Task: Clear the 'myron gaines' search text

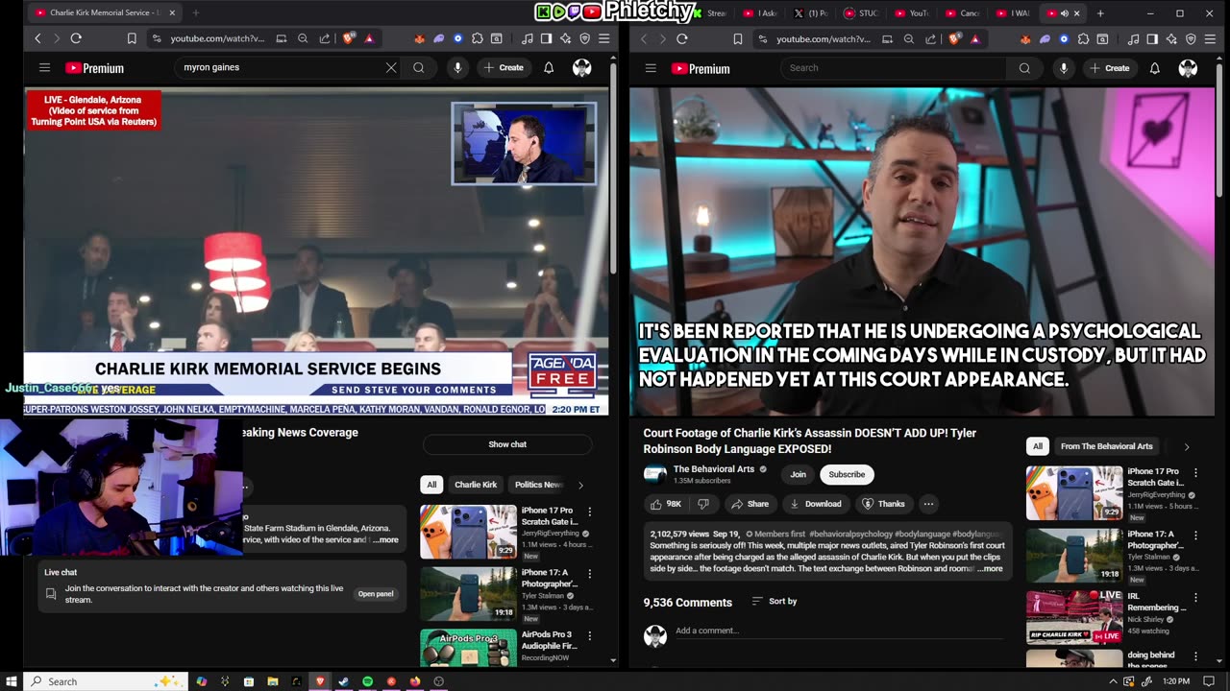Action: [391, 67]
